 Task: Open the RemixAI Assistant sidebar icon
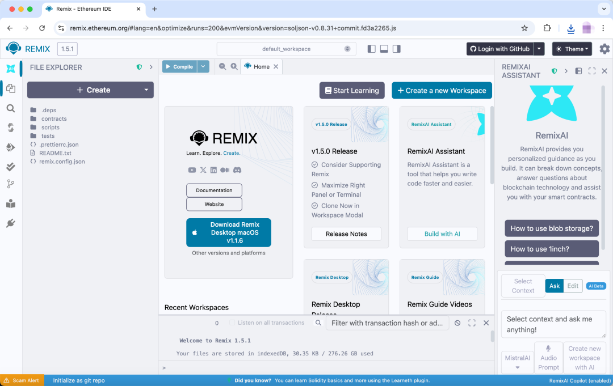11,69
